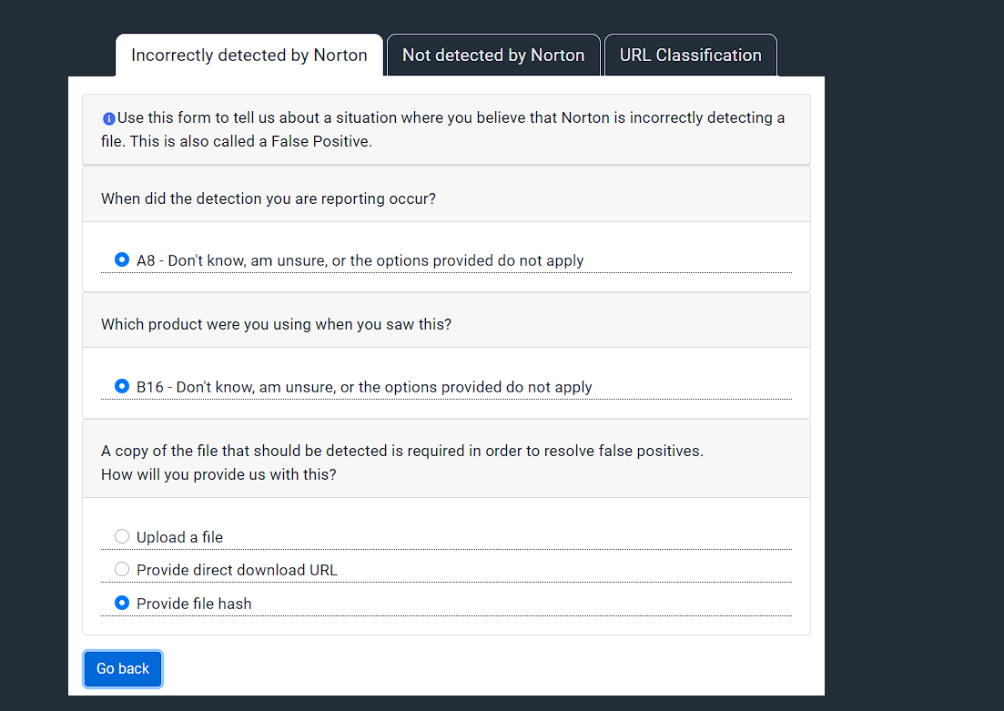Choose the Provide direct download URL radio

(122, 569)
